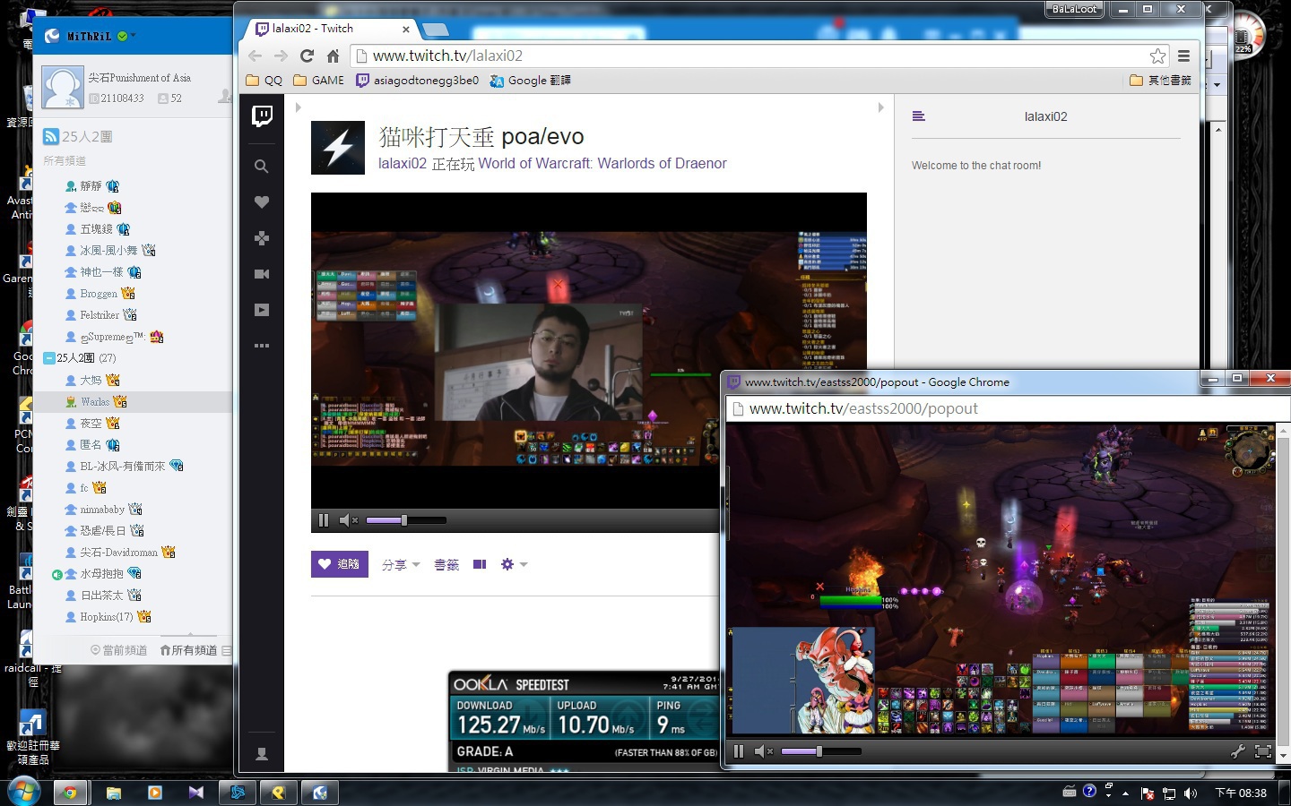
Task: Toggle theater mode icon below player
Action: [480, 564]
